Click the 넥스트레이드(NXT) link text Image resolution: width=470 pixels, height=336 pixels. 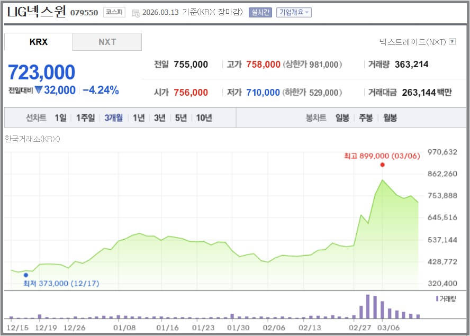(413, 42)
